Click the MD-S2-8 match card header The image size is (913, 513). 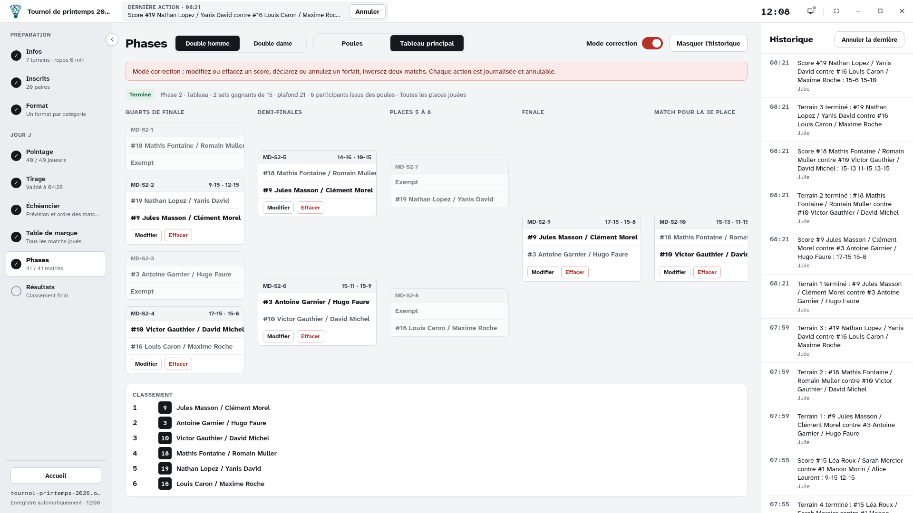(x=449, y=295)
